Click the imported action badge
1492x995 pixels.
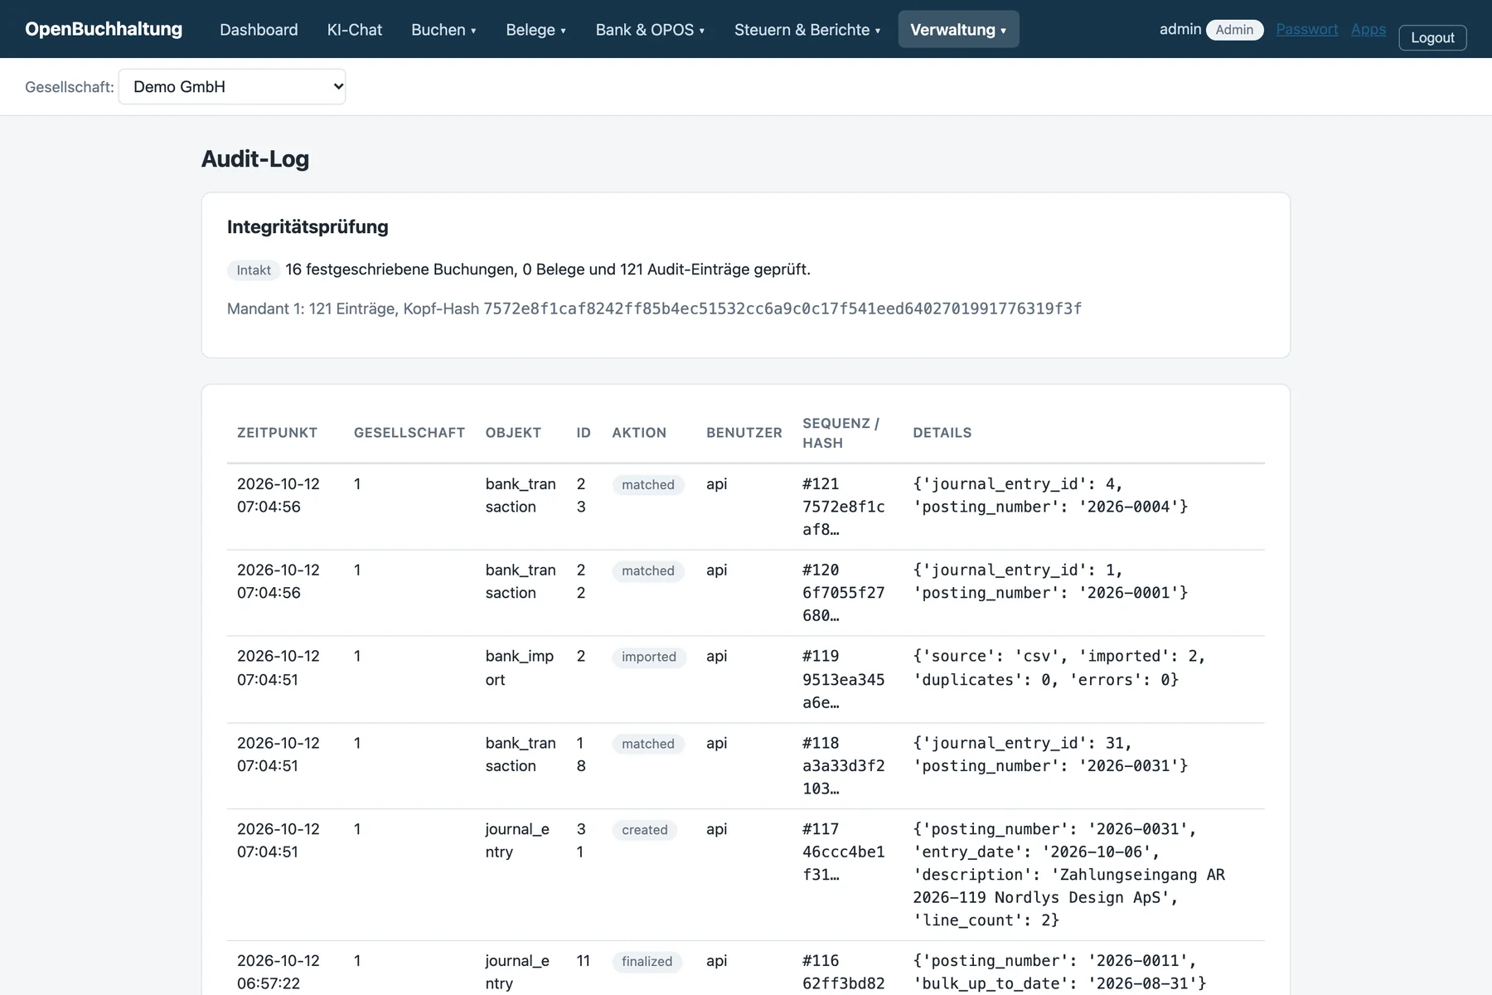pyautogui.click(x=649, y=658)
